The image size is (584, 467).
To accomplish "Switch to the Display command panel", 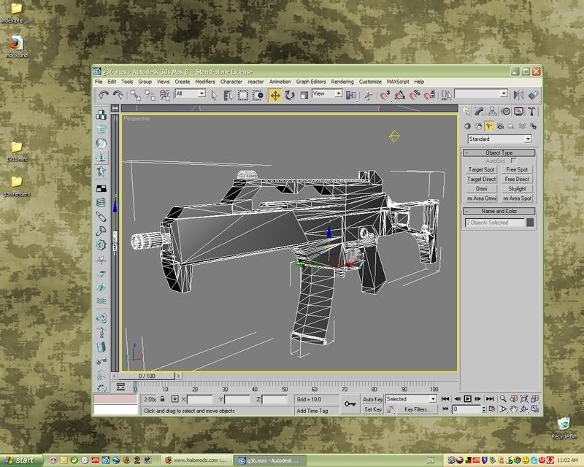I will (519, 112).
